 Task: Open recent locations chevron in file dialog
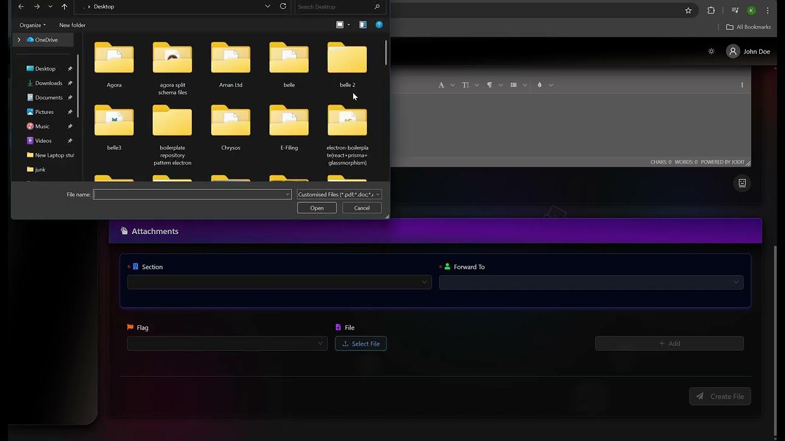pos(50,6)
